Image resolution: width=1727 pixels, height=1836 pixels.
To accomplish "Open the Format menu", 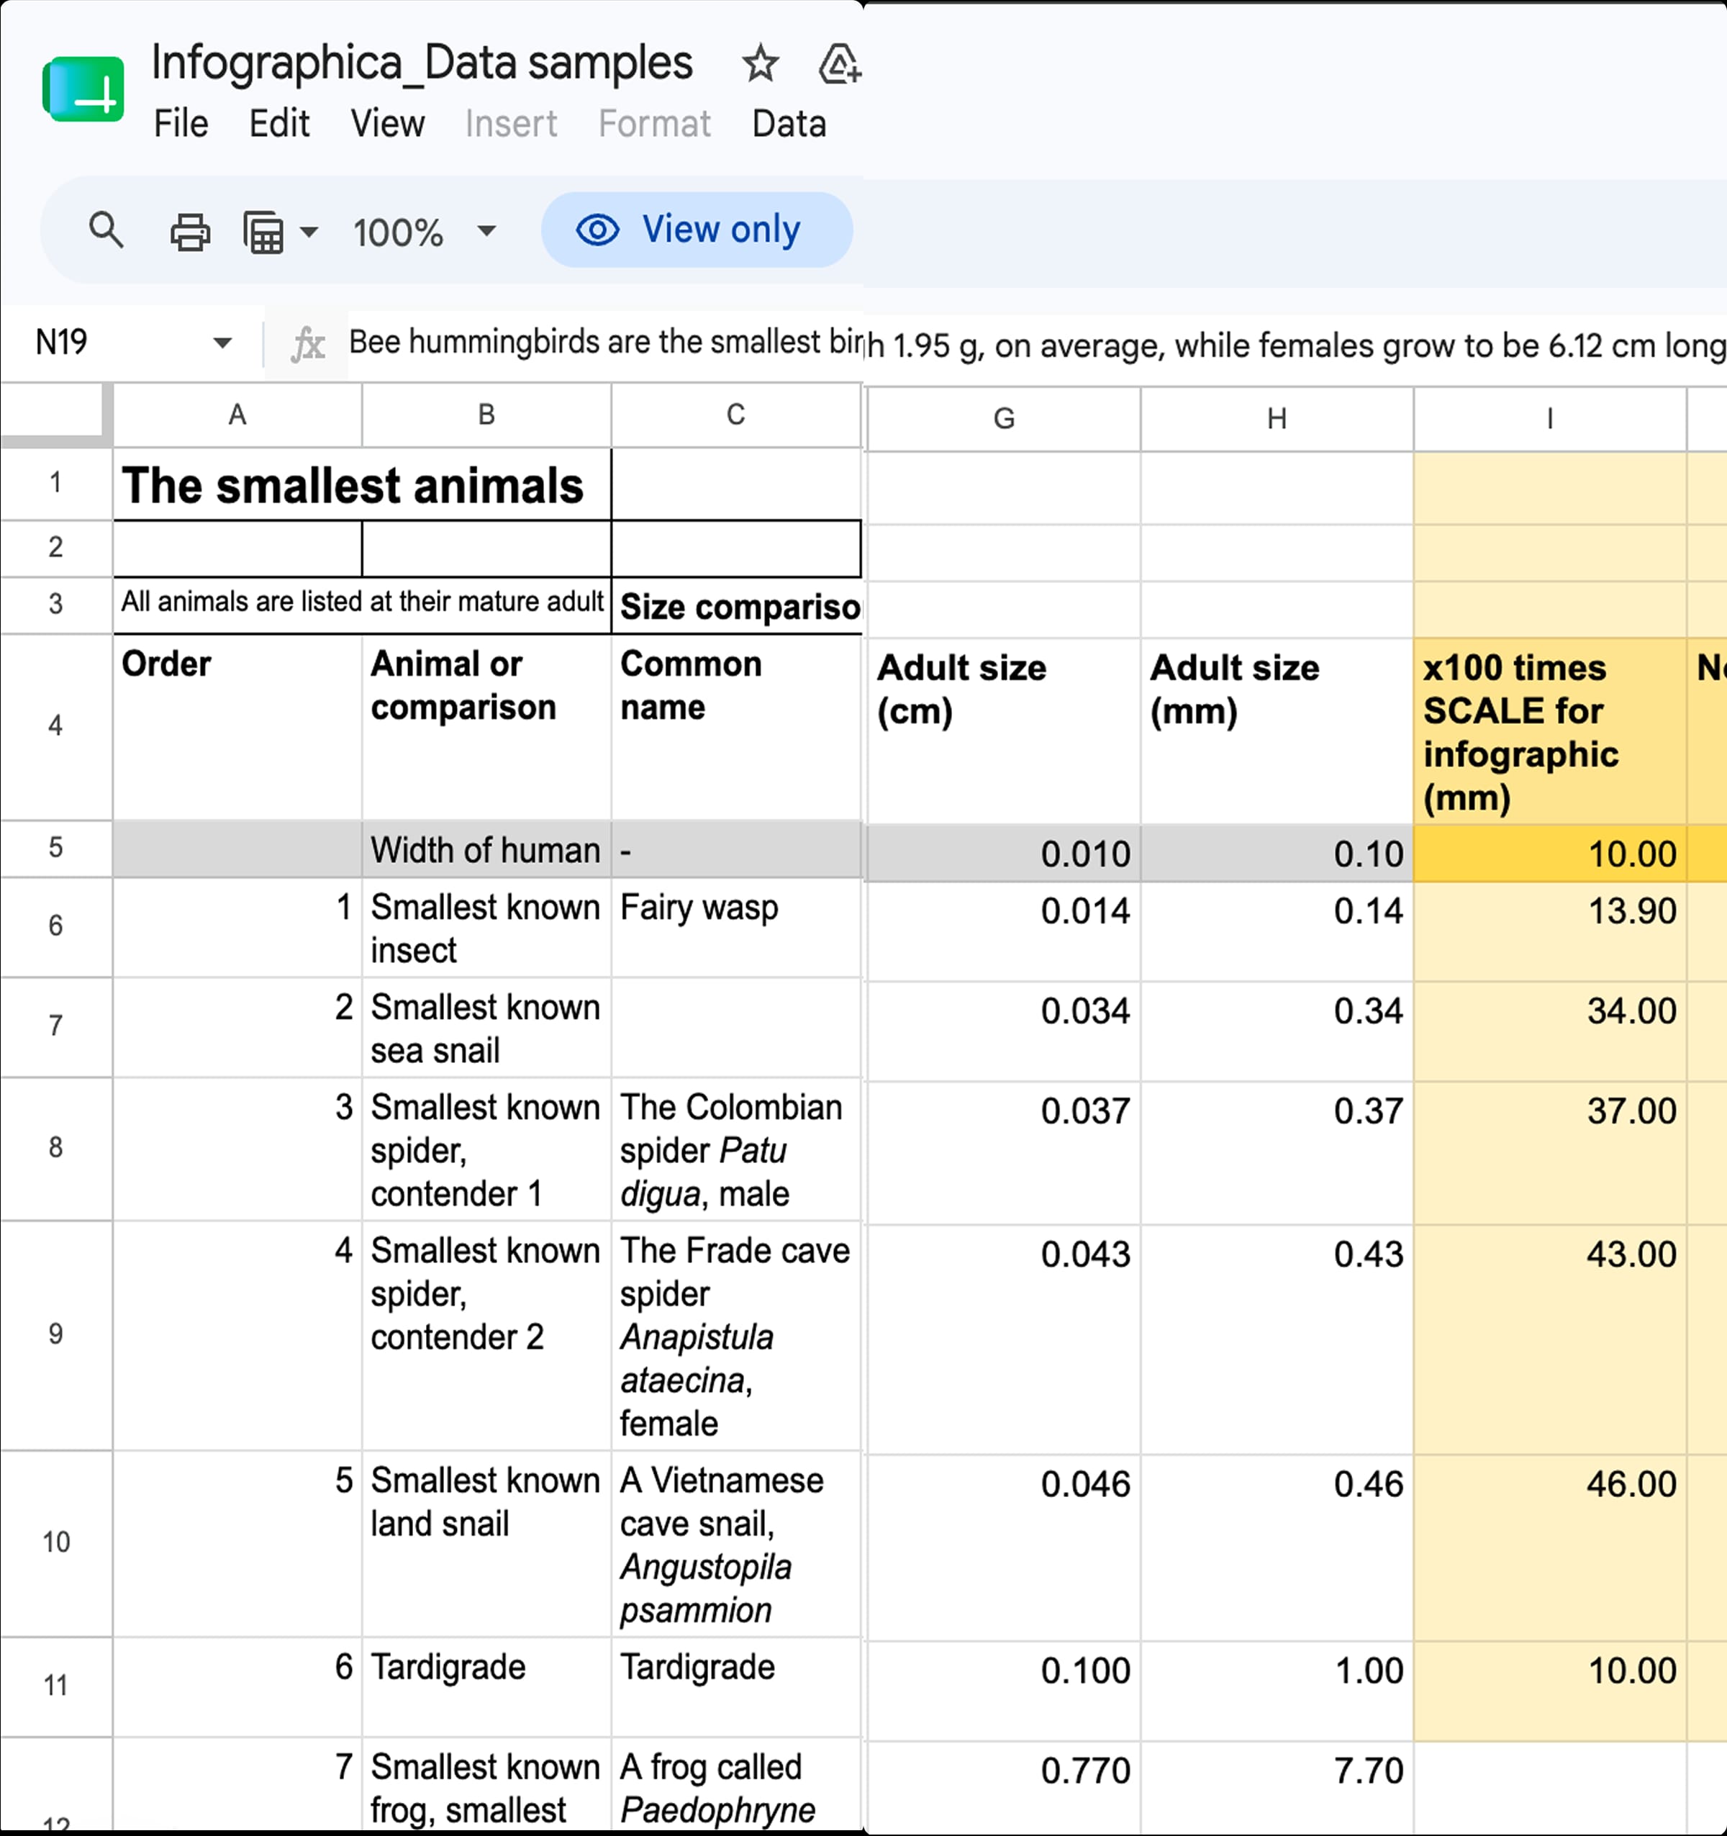I will (x=655, y=124).
